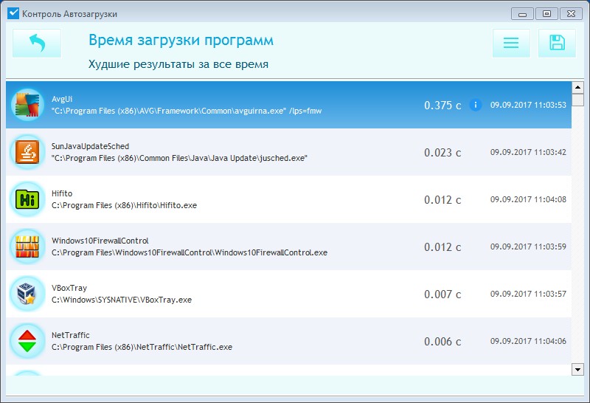Click the heading Время загрузки программ
590x403 pixels.
click(x=181, y=41)
